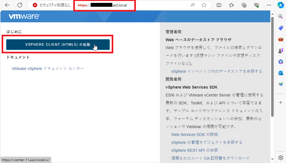Open split screen view
This screenshot has height=163, width=286.
tap(219, 5)
